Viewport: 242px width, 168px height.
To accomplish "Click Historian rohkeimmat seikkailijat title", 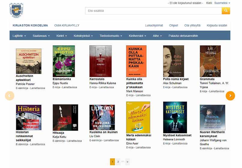I will point(24,136).
